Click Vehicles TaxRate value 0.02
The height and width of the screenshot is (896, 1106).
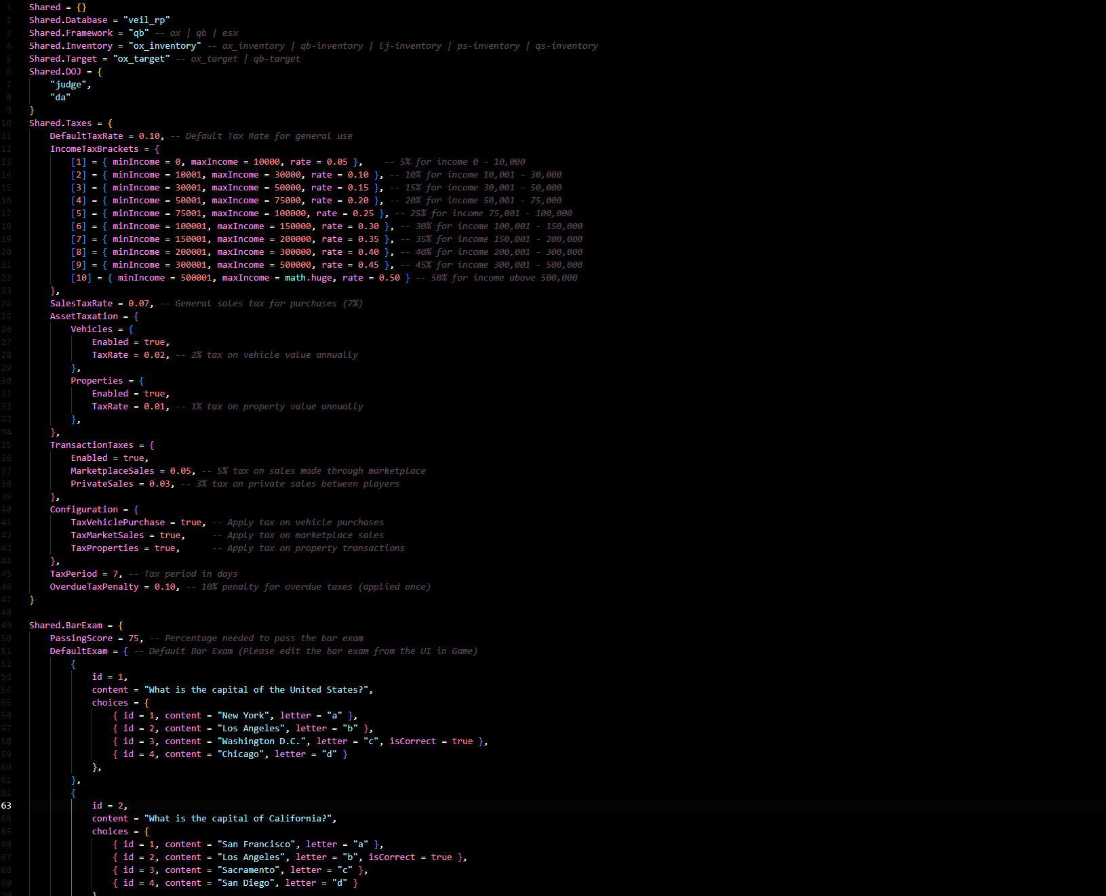(155, 354)
